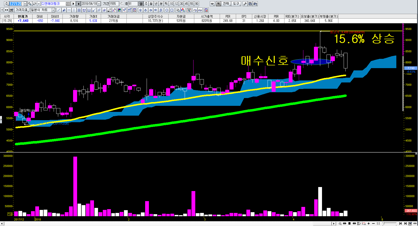The image size is (418, 226).
Task: Click the vertical up arrow toolbar icon
Action: click(2, 10)
